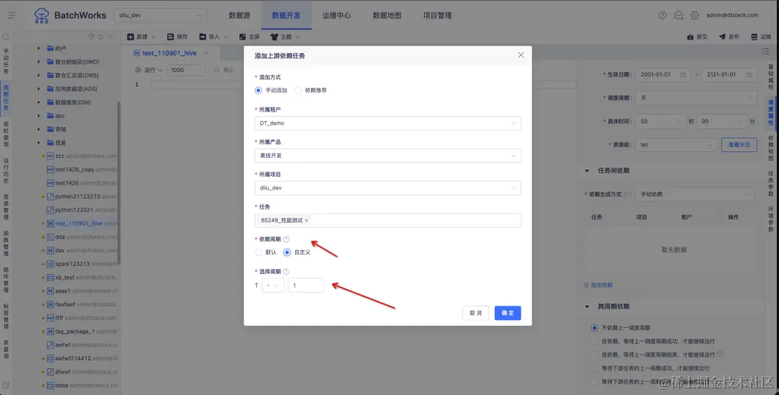Viewport: 779px width, 395px height.
Task: Open the hamburger menu icon at top-left
Action: (x=12, y=15)
